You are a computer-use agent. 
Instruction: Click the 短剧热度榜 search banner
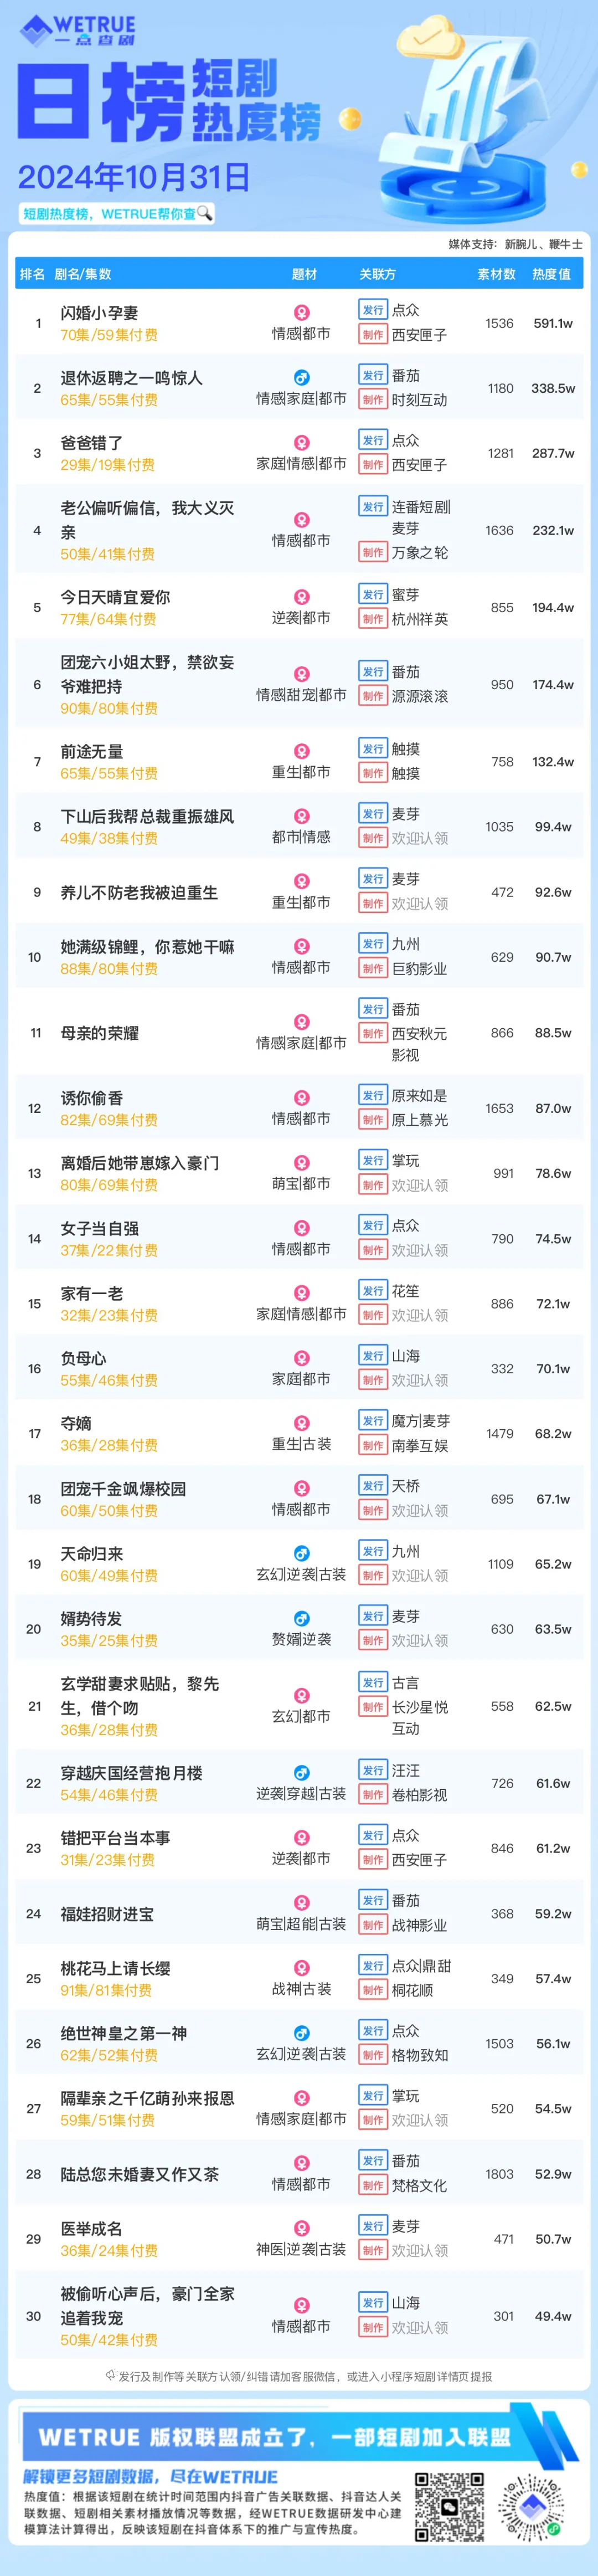point(118,213)
